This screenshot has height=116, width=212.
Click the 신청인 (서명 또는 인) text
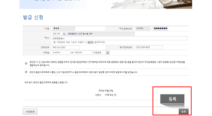(106, 95)
